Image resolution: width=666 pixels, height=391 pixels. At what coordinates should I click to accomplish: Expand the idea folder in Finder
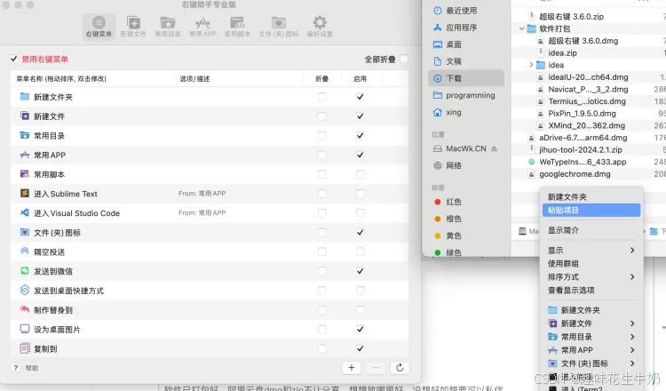tap(531, 65)
